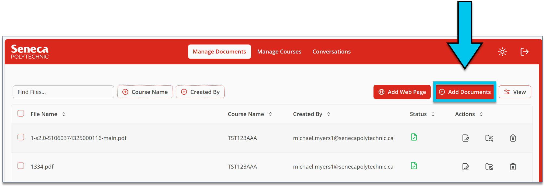This screenshot has width=545, height=187.
Task: Click TST123AAA in the 1-s2.0 main.pdf row
Action: [x=242, y=138]
